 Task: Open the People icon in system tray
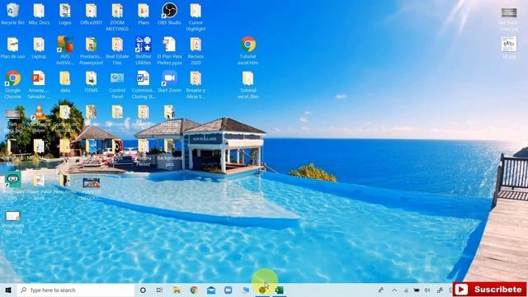point(381,290)
